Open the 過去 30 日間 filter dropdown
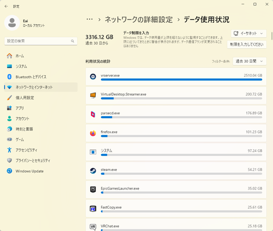The height and width of the screenshot is (231, 273). (250, 61)
